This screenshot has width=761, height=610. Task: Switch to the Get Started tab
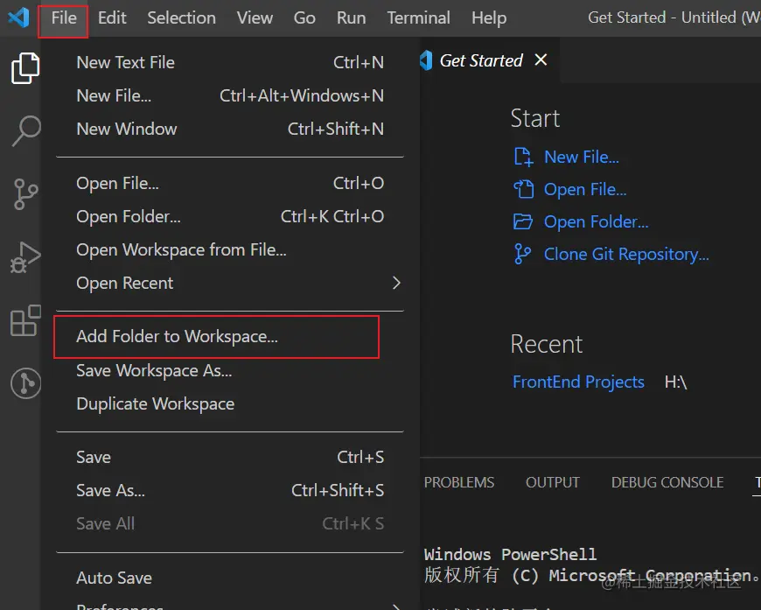[489, 60]
